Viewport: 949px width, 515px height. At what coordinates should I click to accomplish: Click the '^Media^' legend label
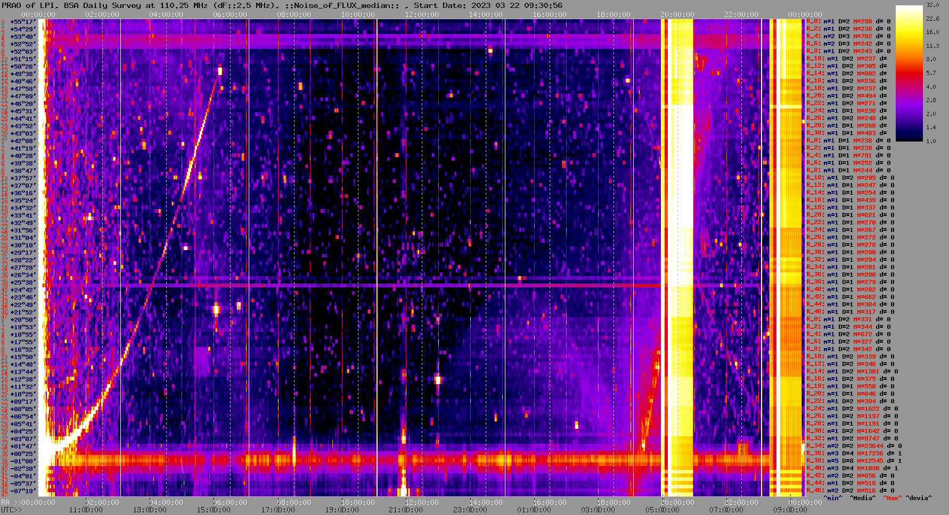click(x=863, y=498)
